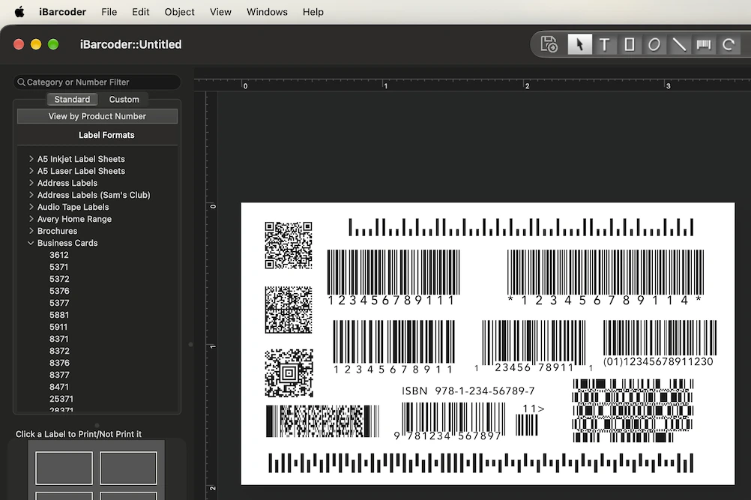
Task: Select the Aztec code with bullseye center
Action: (x=289, y=373)
